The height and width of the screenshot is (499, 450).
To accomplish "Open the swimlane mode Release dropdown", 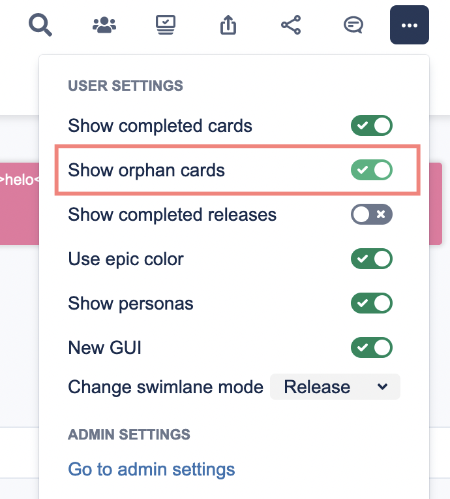I will pos(335,387).
